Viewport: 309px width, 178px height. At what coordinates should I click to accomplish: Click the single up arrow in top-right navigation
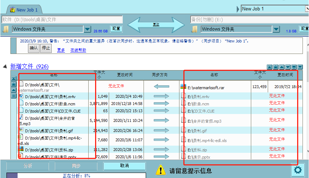pyautogui.click(x=282, y=67)
